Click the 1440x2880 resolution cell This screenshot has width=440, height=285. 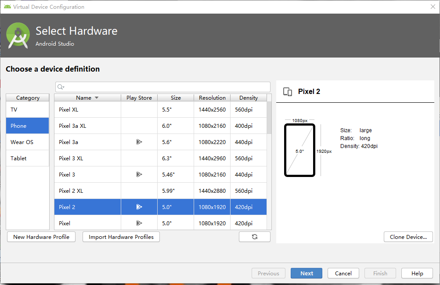[x=212, y=191]
